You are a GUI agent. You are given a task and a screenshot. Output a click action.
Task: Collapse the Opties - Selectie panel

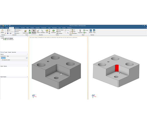(27, 66)
